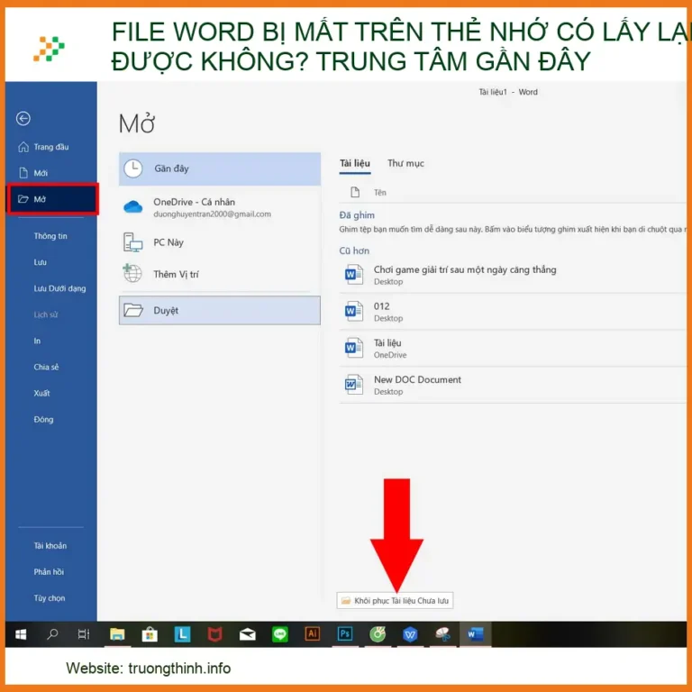Open Tùy chọn options
This screenshot has height=692, width=692.
coord(50,598)
